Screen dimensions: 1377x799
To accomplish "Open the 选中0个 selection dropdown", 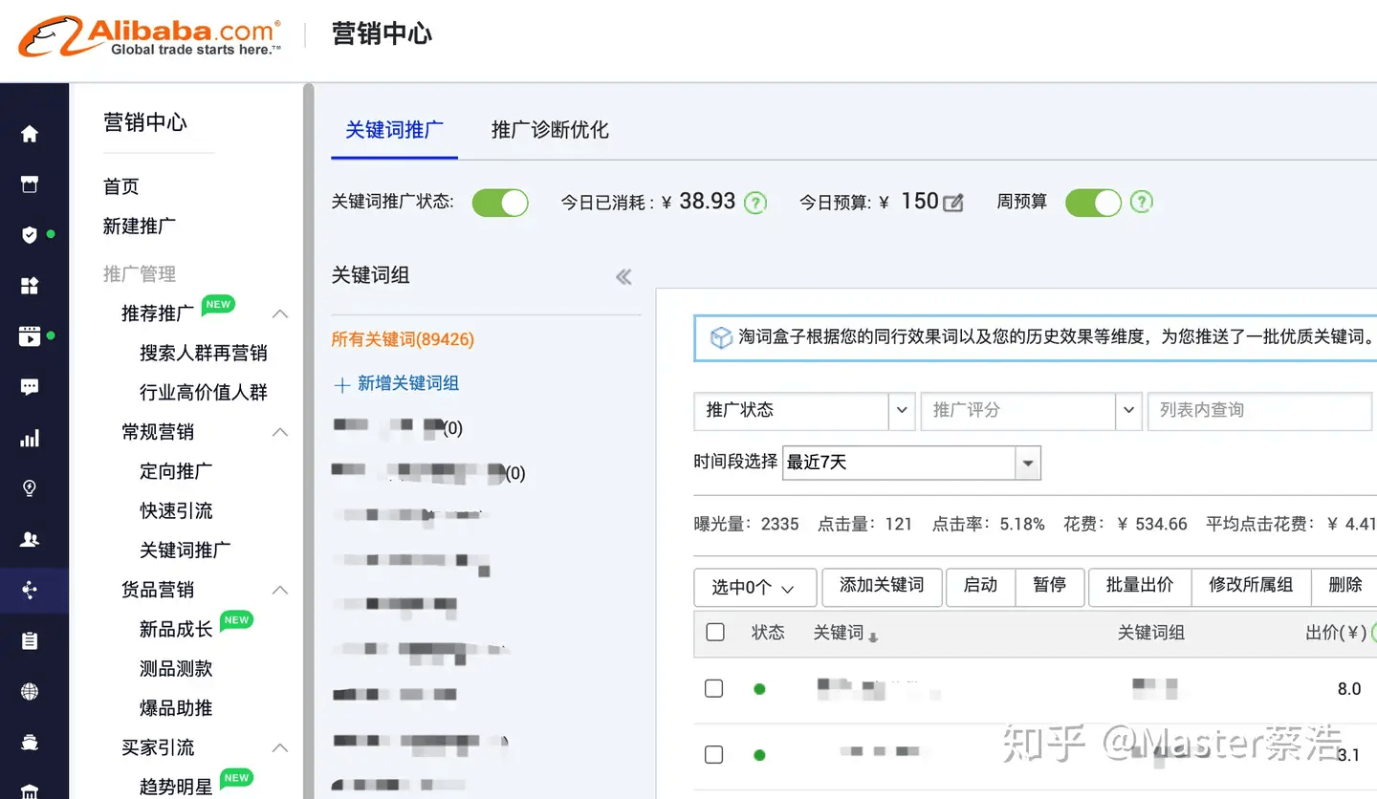I will pos(754,588).
